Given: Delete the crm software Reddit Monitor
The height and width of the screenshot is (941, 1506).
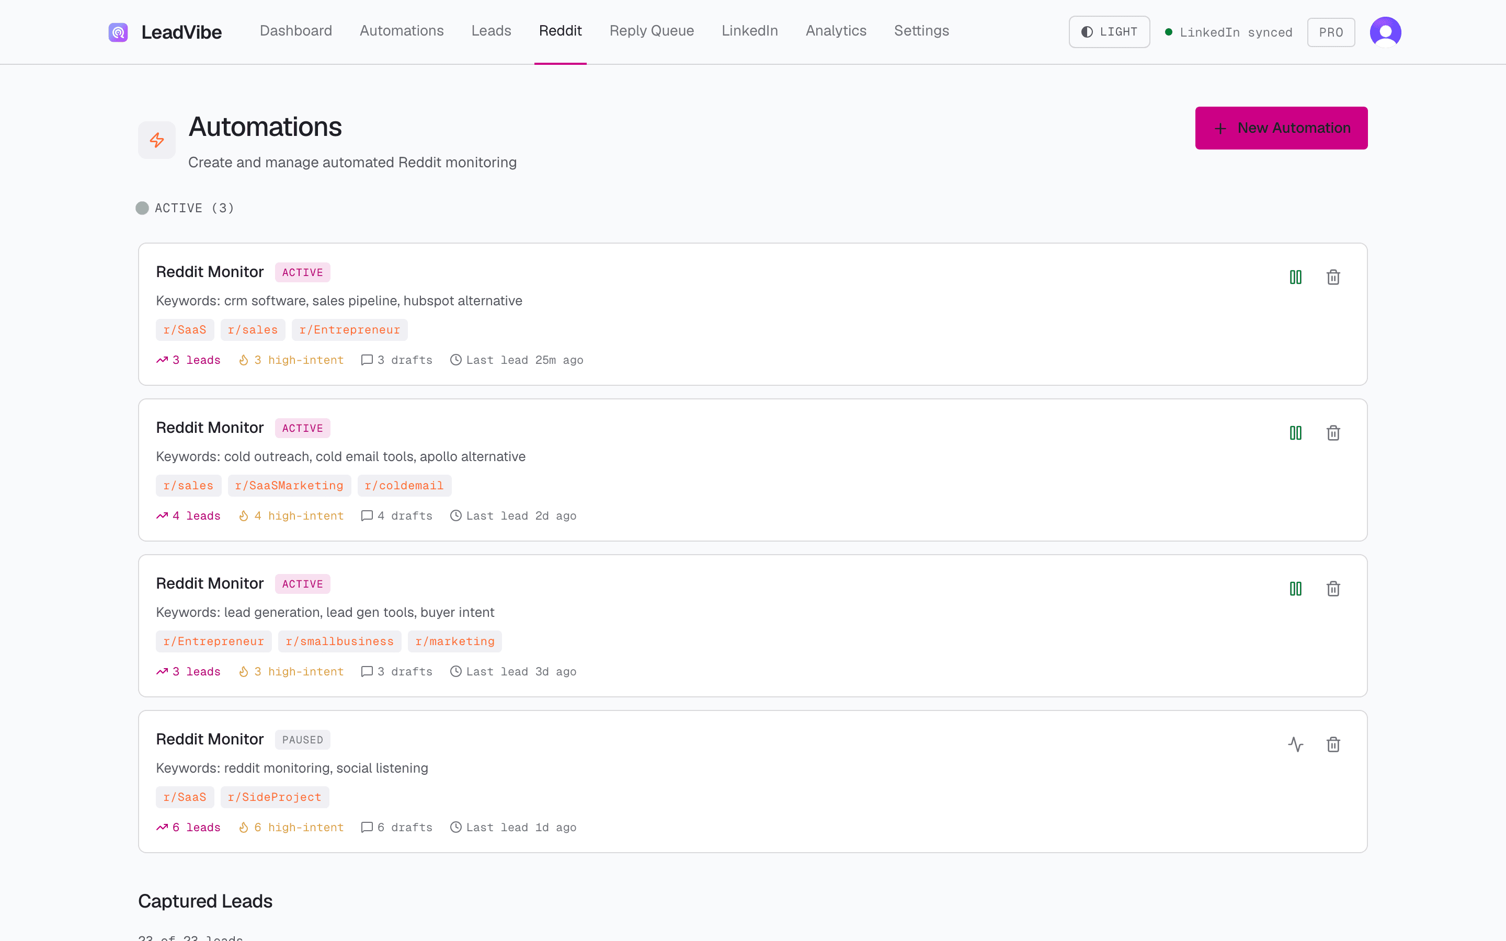Looking at the screenshot, I should click(x=1333, y=278).
